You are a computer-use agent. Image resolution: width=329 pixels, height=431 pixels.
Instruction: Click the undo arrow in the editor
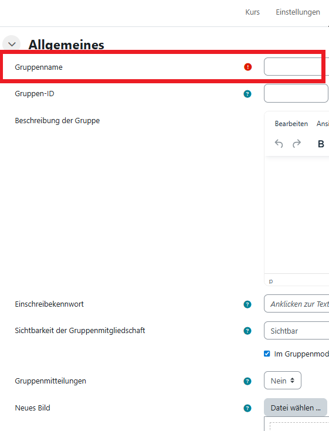pyautogui.click(x=279, y=144)
